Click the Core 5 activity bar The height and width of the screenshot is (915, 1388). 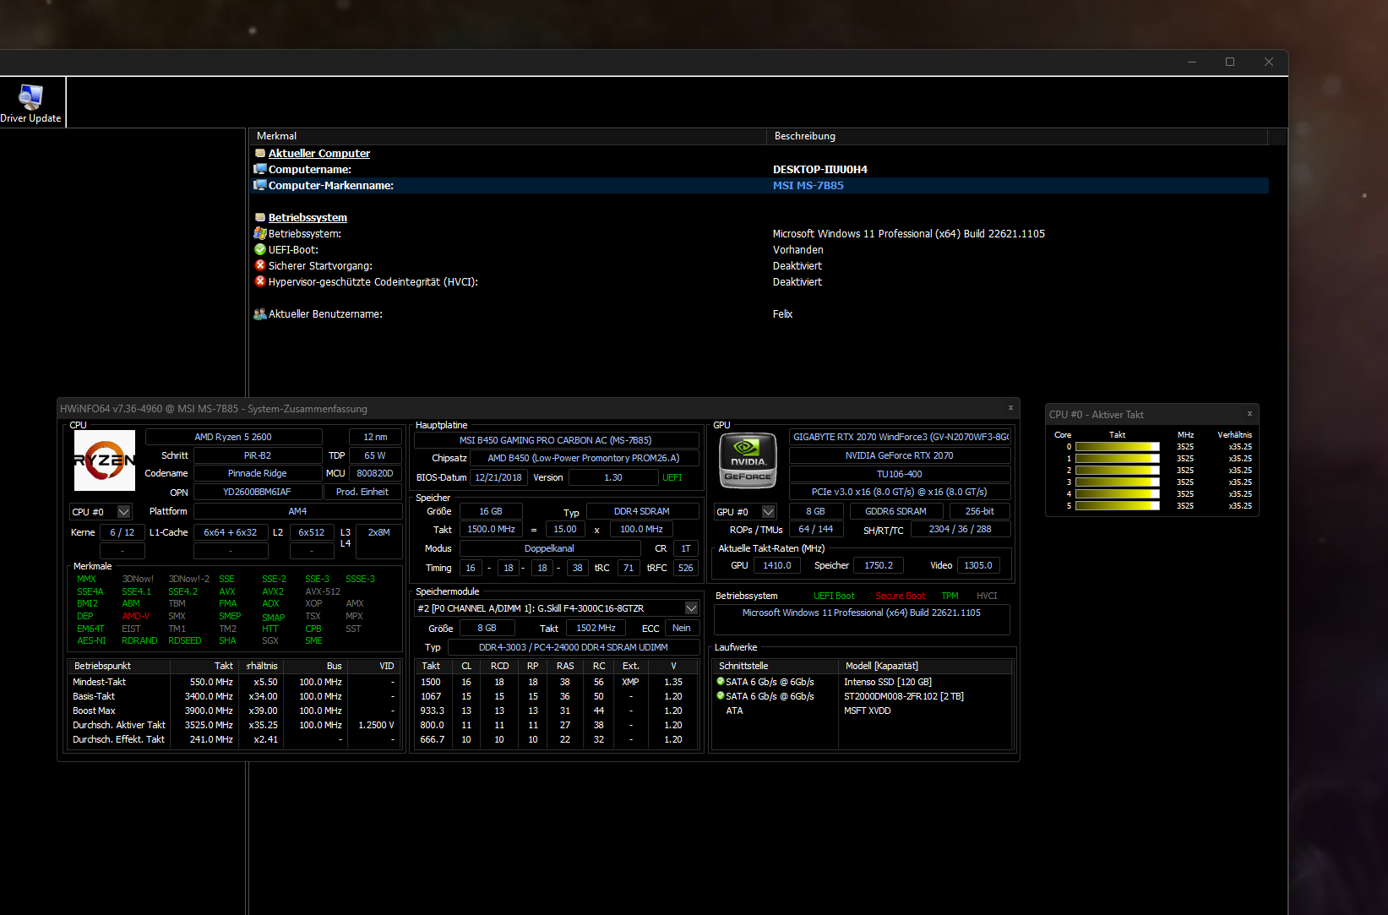(x=1117, y=506)
